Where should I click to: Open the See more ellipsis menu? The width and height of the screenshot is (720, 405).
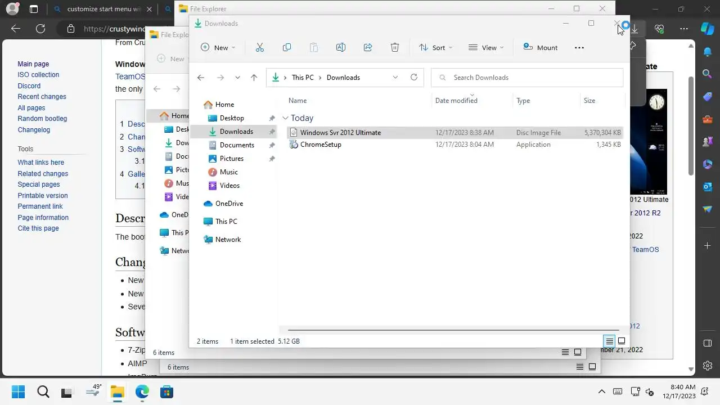pos(579,48)
